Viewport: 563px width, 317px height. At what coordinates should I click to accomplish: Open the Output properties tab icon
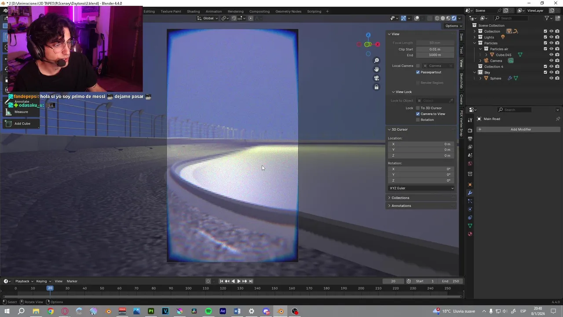point(470,139)
